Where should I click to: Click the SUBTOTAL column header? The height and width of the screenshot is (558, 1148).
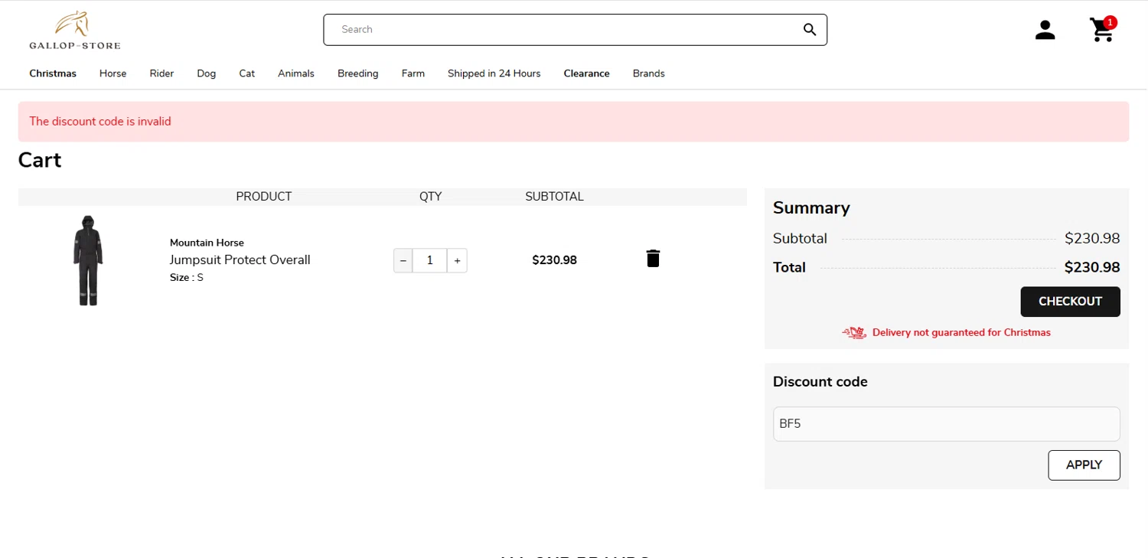pyautogui.click(x=554, y=197)
